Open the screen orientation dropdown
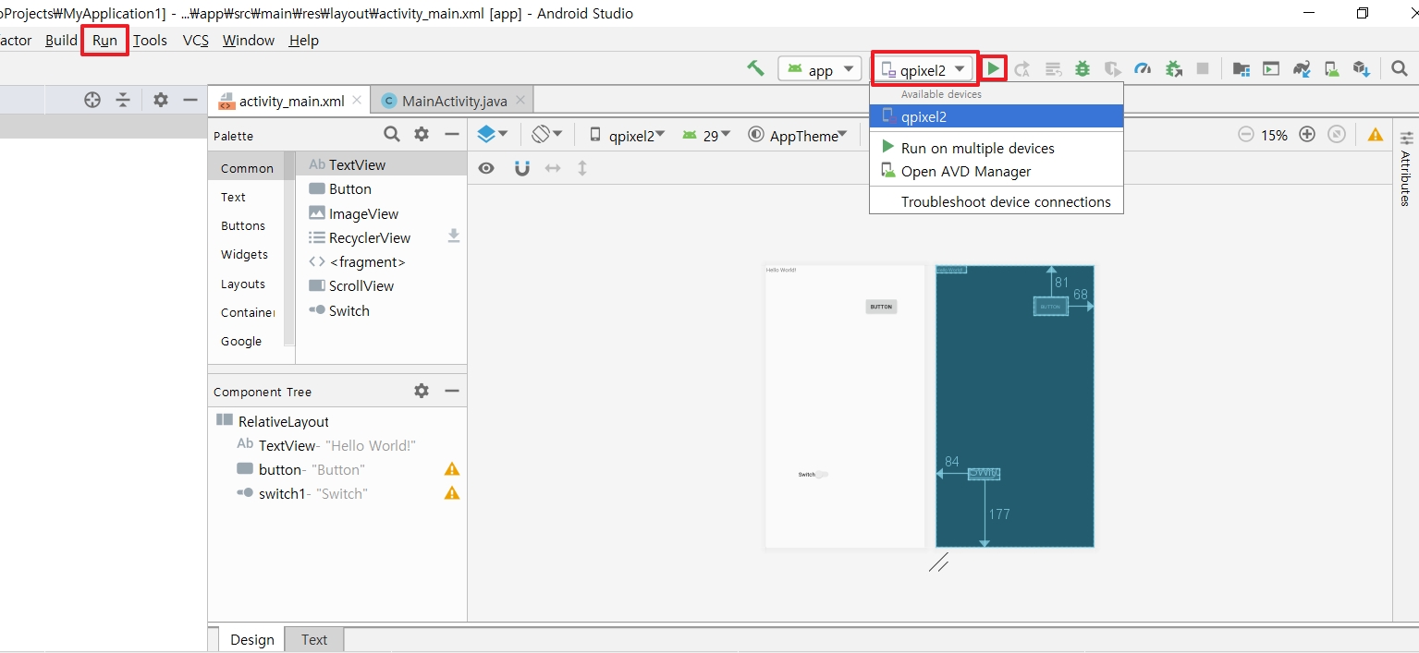 click(x=547, y=134)
